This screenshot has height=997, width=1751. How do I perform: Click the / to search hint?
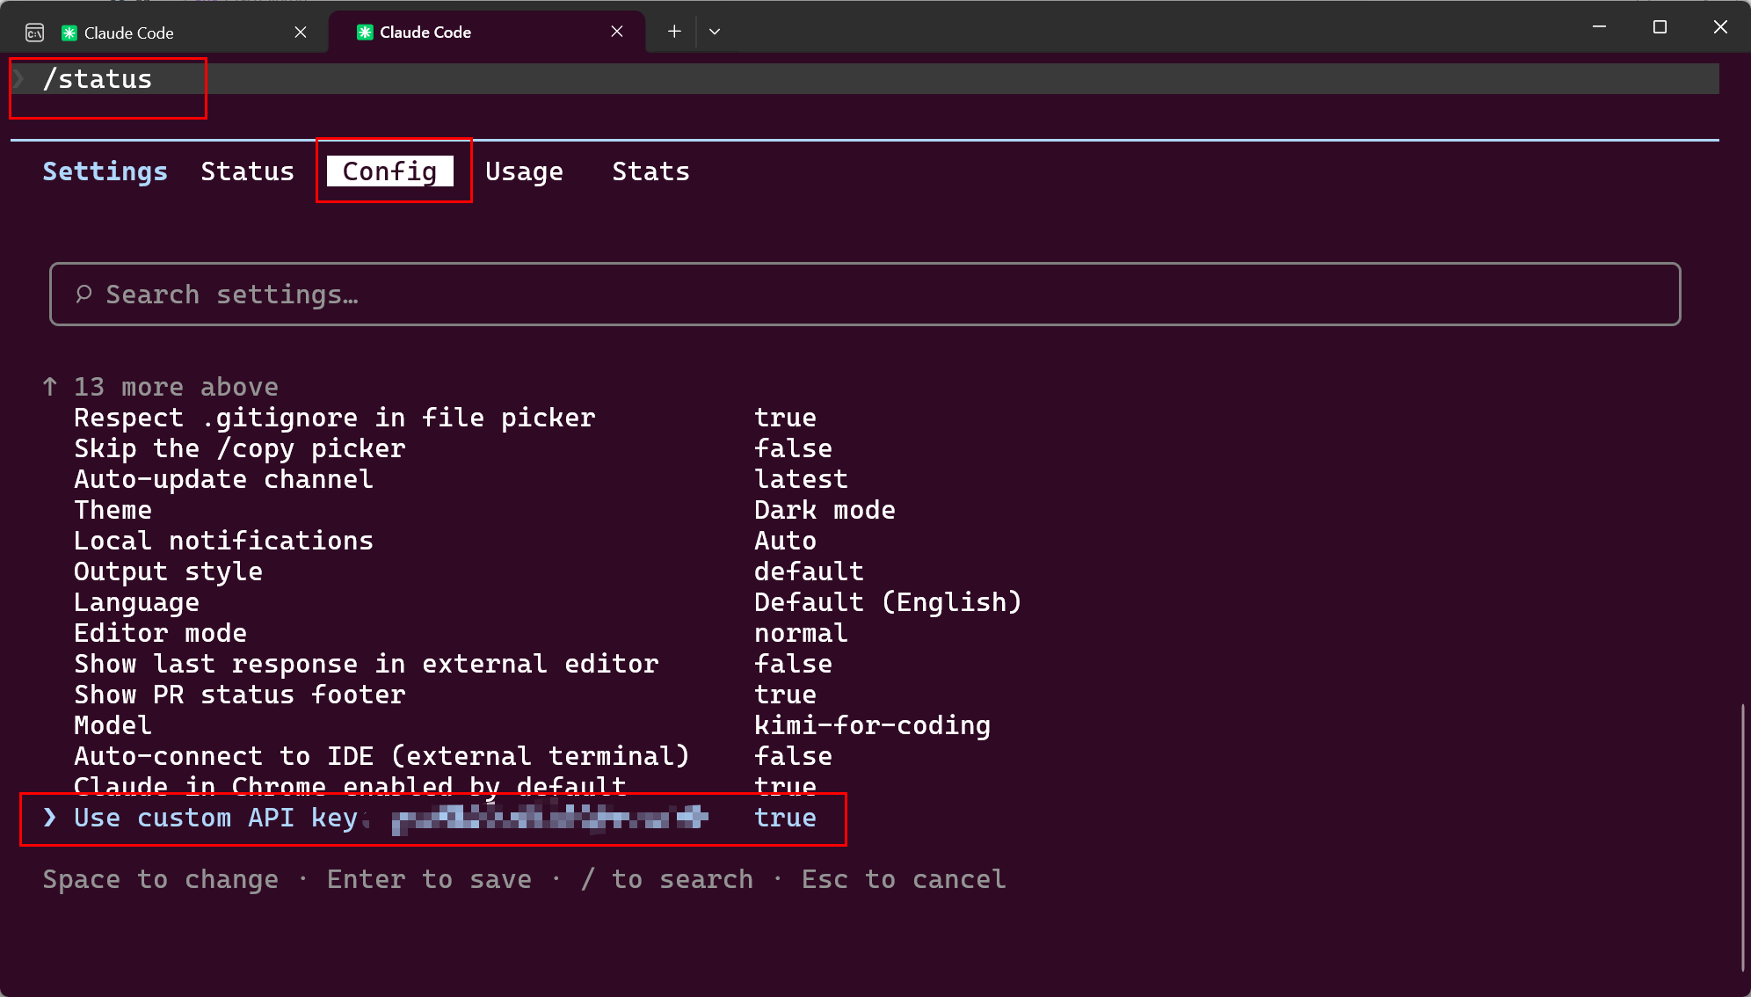pos(667,879)
